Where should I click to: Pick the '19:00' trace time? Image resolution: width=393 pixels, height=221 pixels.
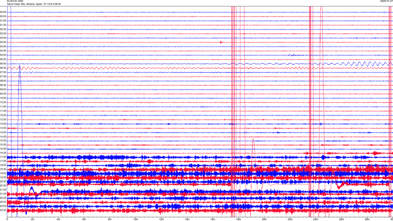coord(3,174)
